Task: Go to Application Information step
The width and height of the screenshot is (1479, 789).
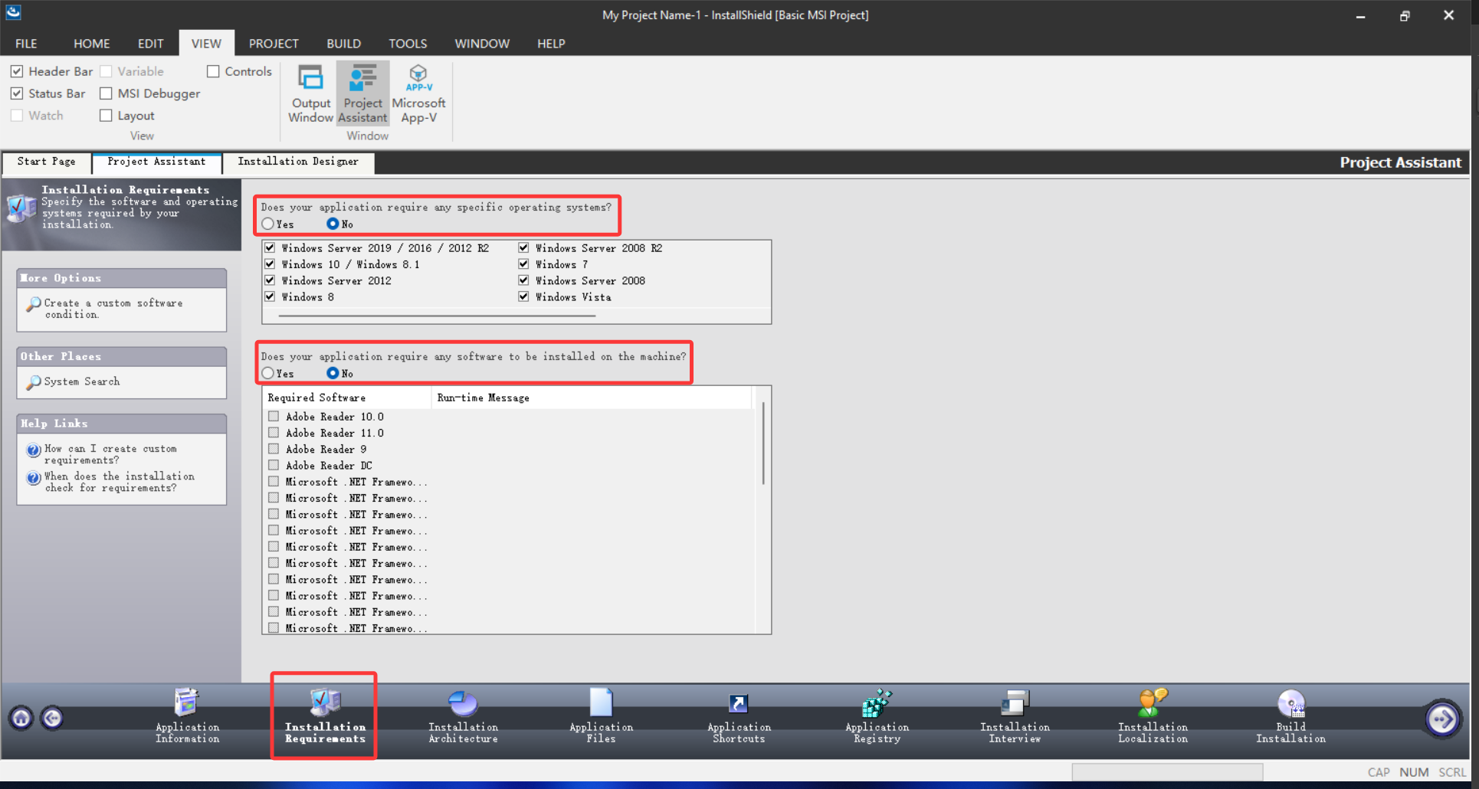Action: coord(187,716)
